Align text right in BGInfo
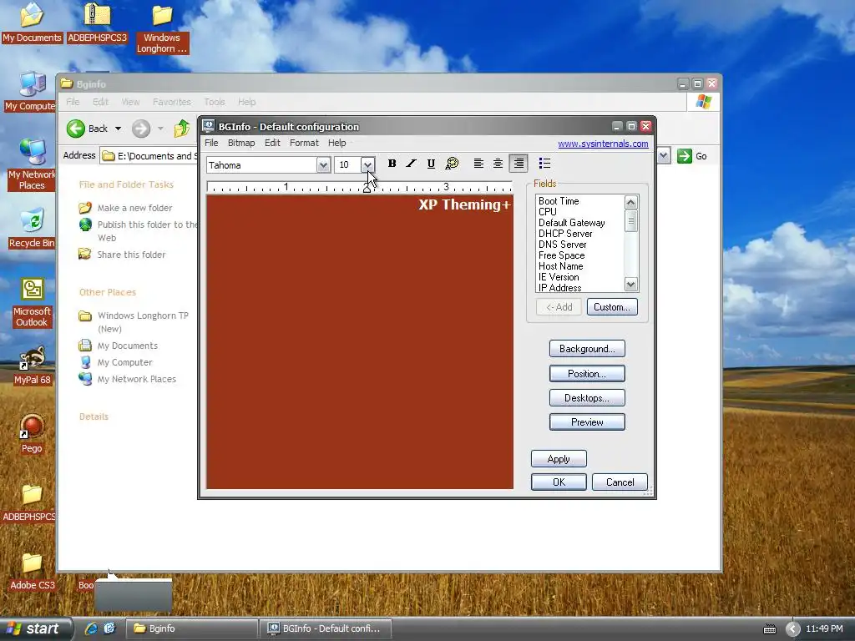This screenshot has width=855, height=641. (x=518, y=164)
